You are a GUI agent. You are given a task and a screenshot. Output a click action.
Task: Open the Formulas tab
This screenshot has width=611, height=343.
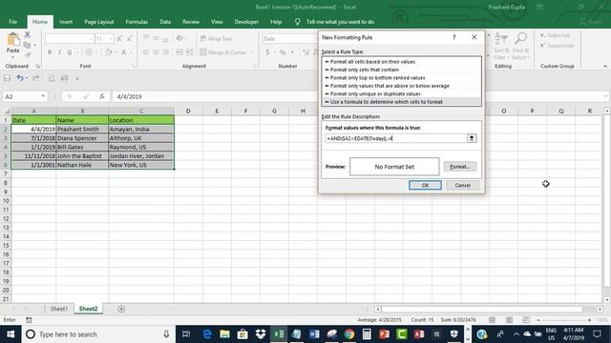(137, 22)
